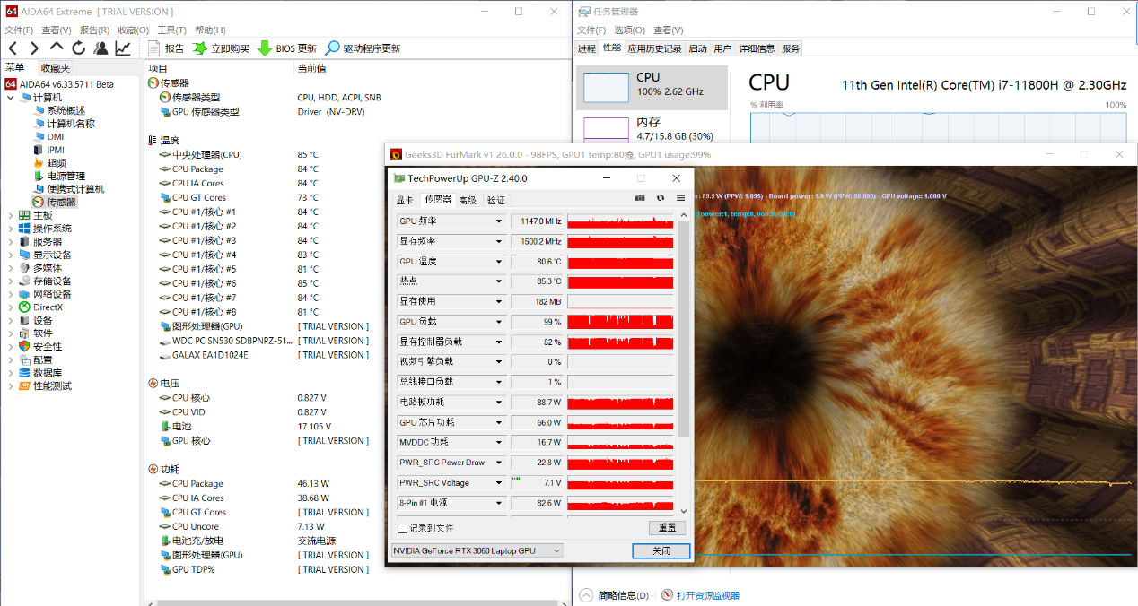Open GPU-Z hamburger menu icon
The image size is (1138, 606).
tap(681, 198)
